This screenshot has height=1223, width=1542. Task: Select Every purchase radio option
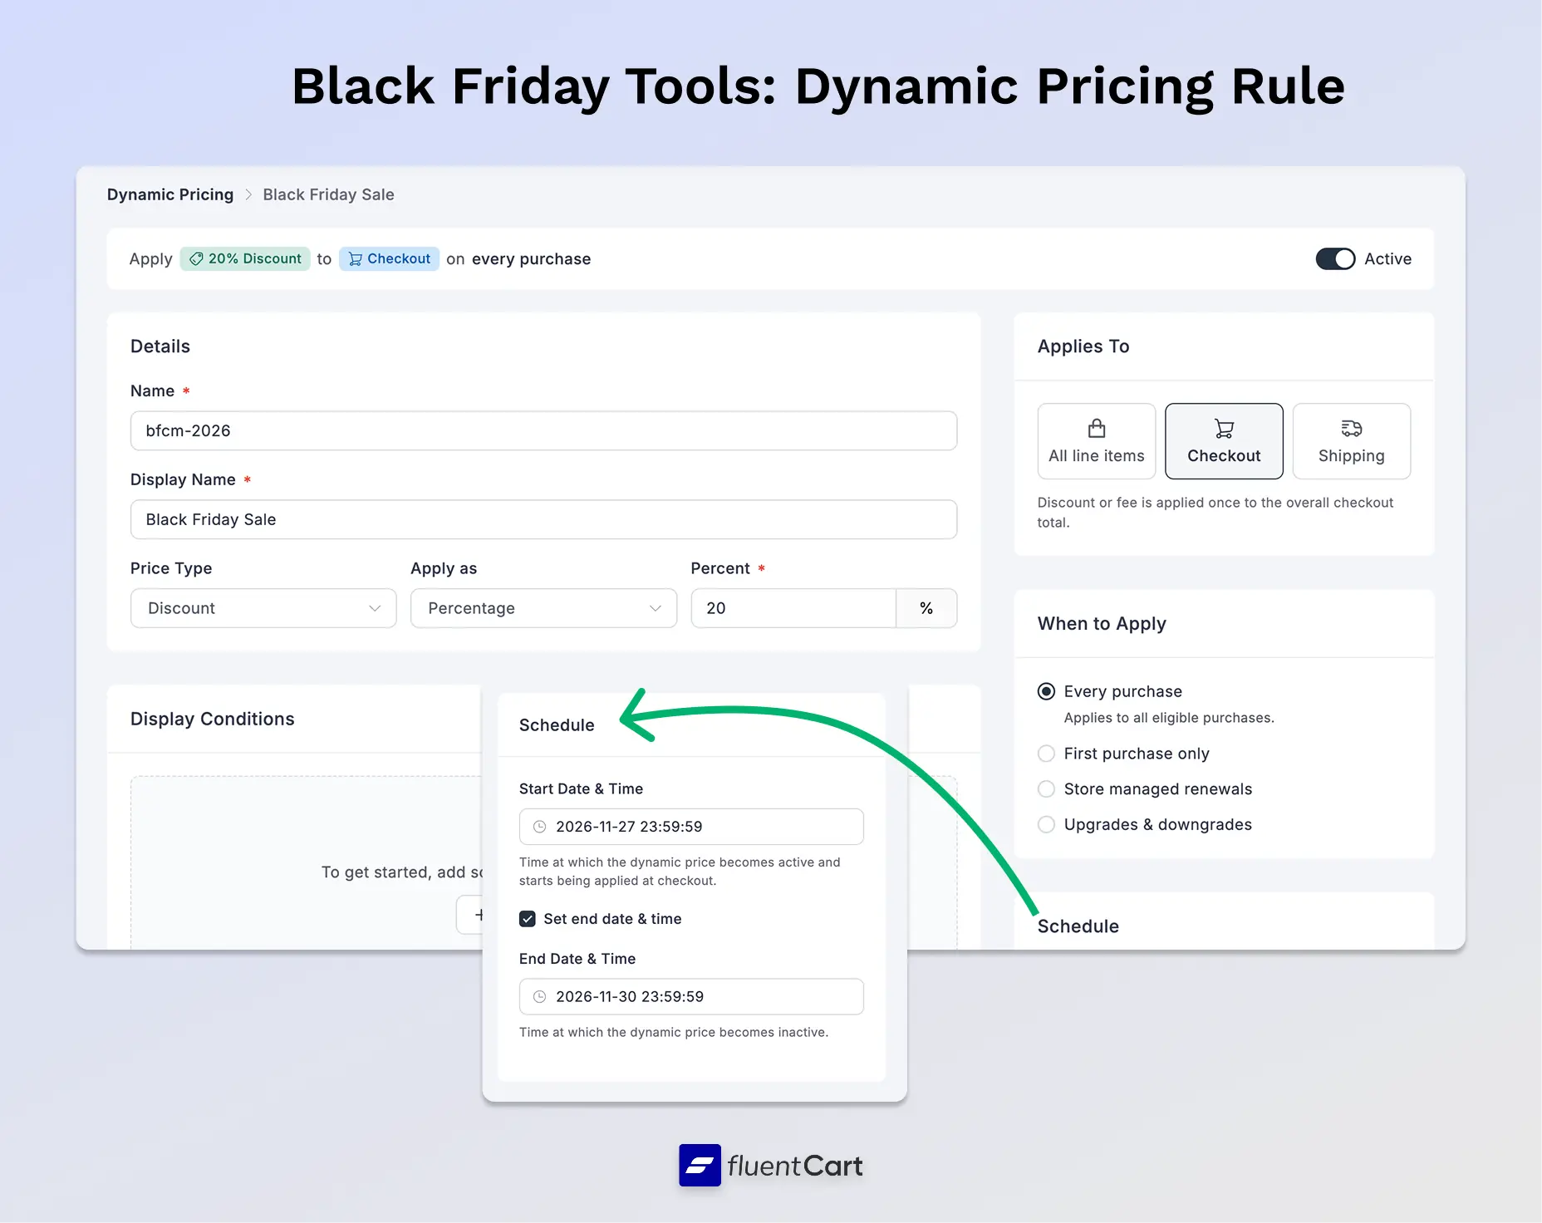[1047, 691]
